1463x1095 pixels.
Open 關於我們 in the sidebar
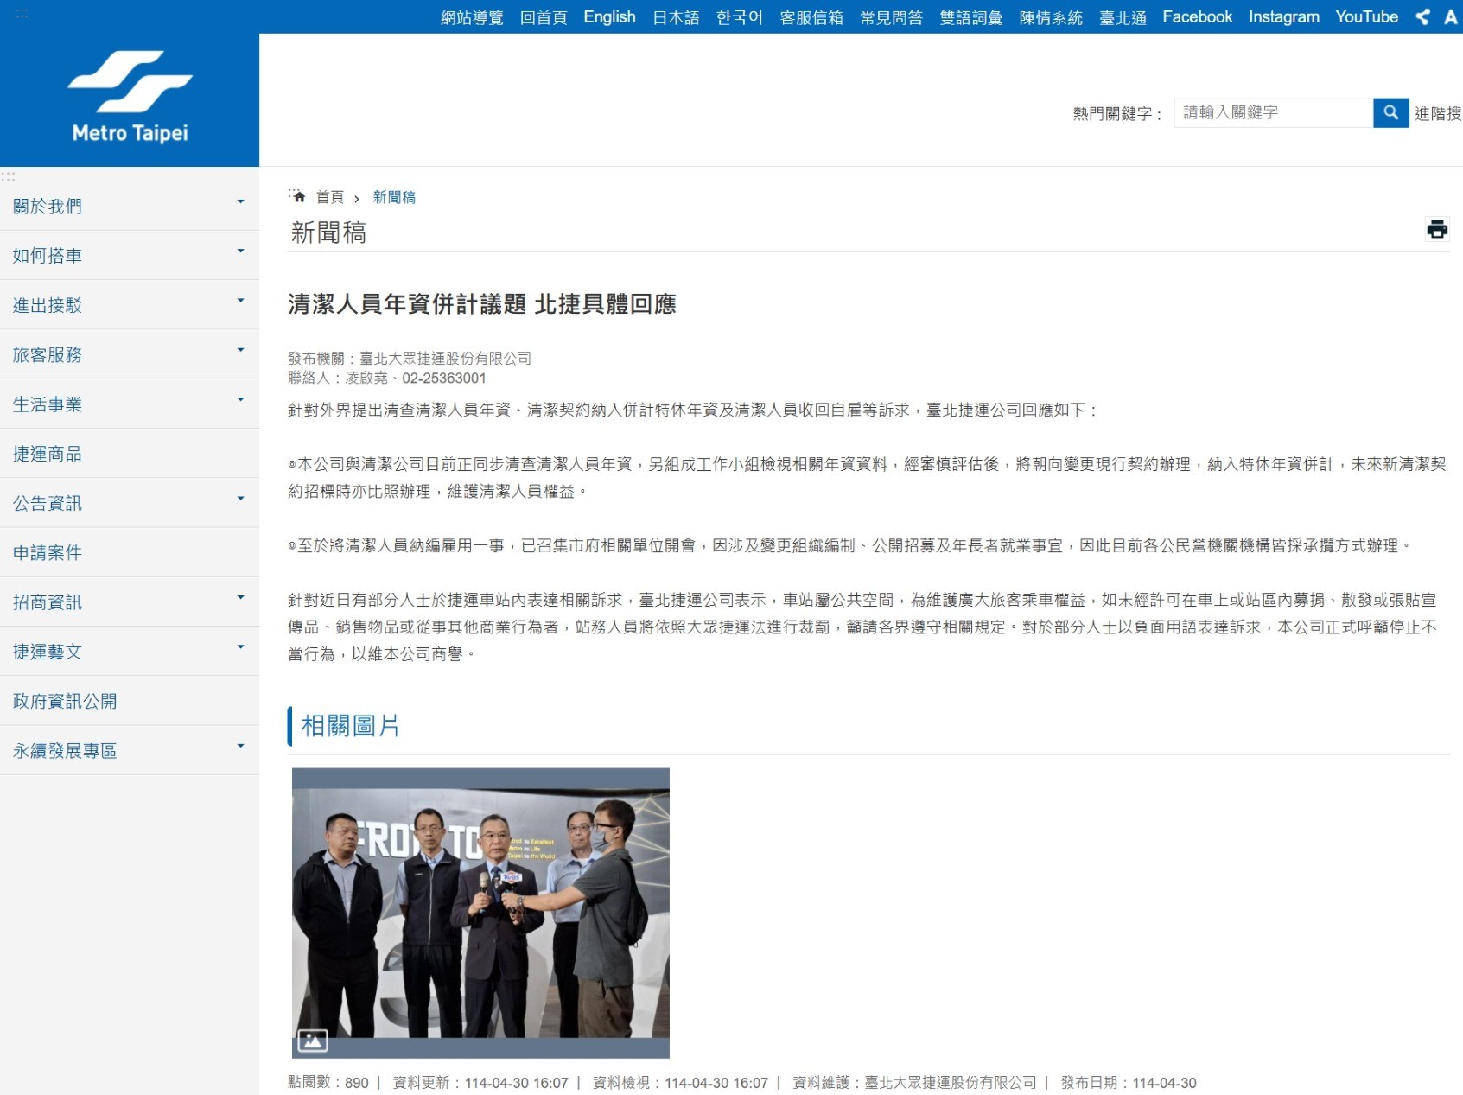(x=48, y=207)
